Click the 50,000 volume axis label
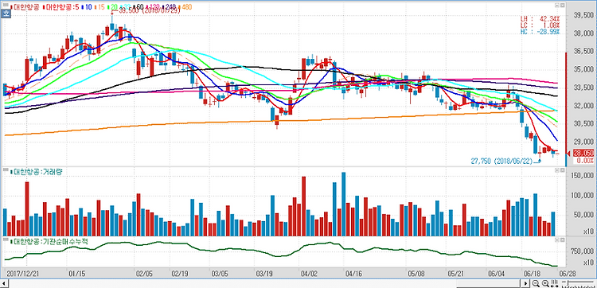 pos(583,215)
